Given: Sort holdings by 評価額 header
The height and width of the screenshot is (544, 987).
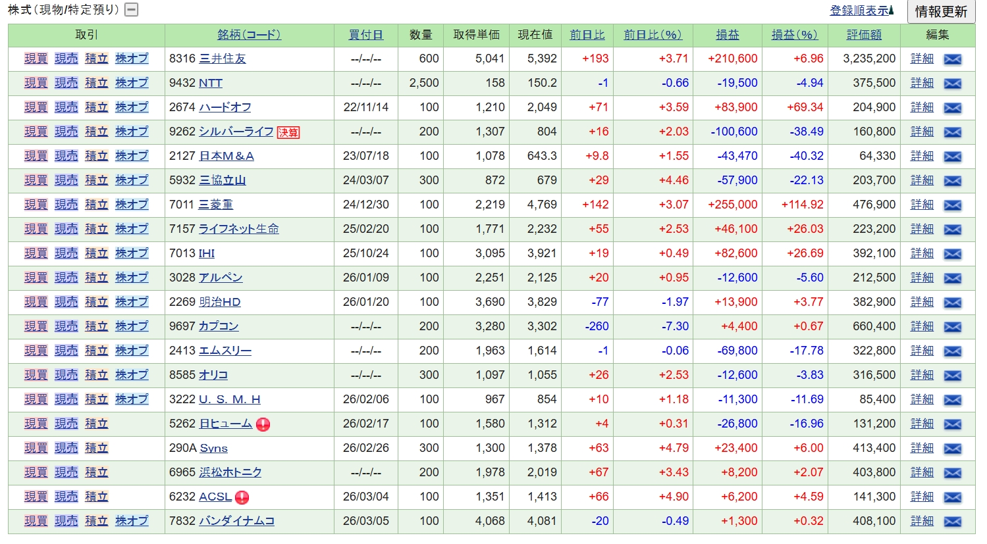Looking at the screenshot, I should pyautogui.click(x=864, y=35).
